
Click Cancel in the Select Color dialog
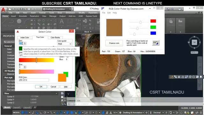pyautogui.click(x=53, y=87)
